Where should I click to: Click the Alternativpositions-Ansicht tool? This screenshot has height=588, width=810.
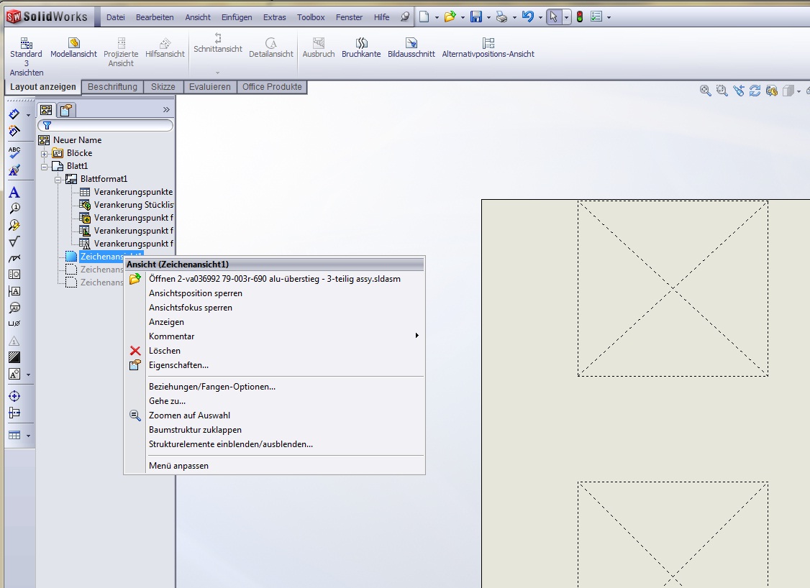pyautogui.click(x=488, y=47)
